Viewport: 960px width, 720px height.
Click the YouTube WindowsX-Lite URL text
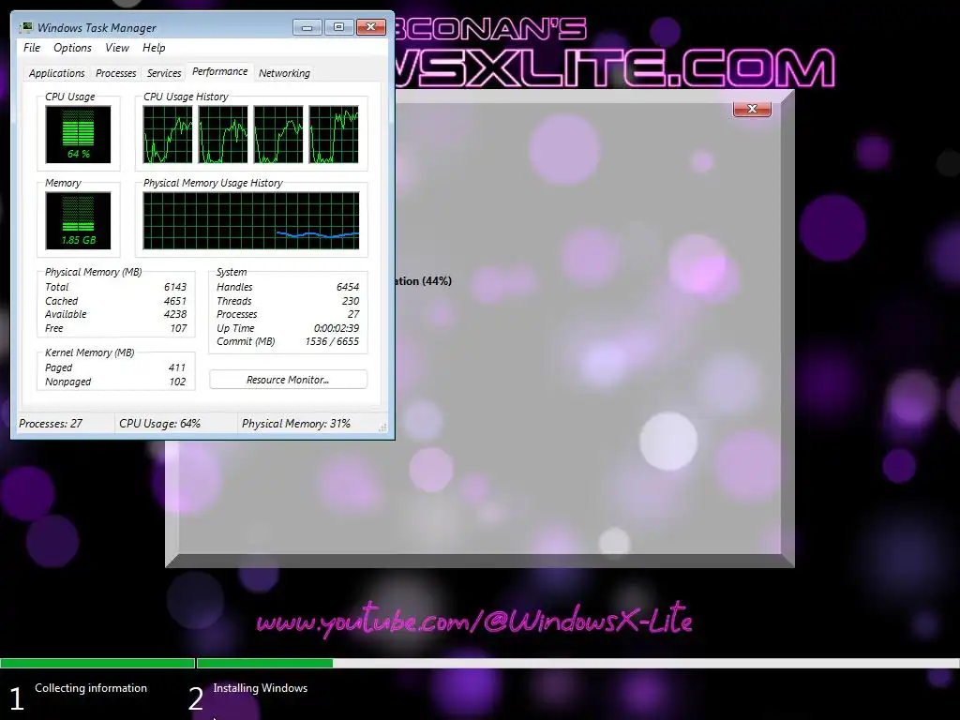click(x=474, y=621)
